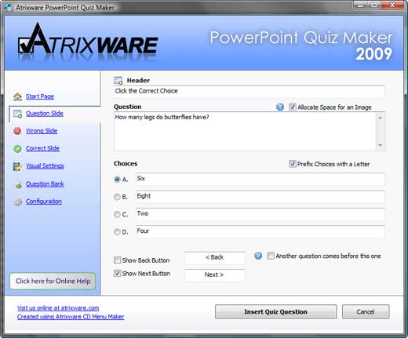Viewport: 408px width, 338px height.
Task: Open Visual Settings section
Action: pos(45,166)
